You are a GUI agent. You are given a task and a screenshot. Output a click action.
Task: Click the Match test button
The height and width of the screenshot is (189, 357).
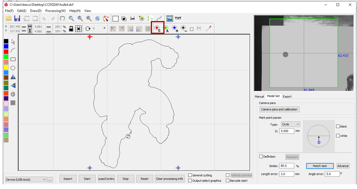click(x=320, y=166)
